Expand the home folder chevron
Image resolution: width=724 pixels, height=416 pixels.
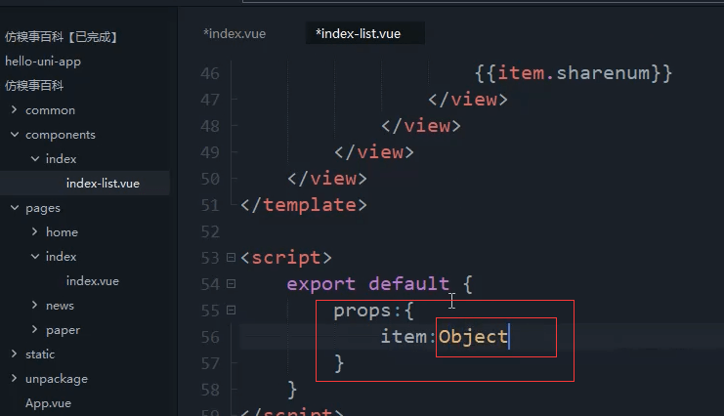34,231
